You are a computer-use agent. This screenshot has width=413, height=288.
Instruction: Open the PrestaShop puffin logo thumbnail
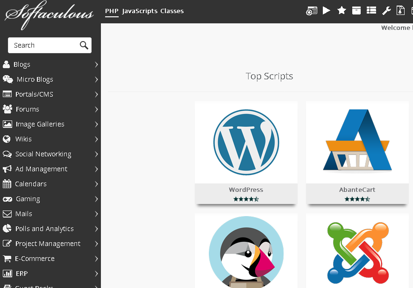pos(246,252)
